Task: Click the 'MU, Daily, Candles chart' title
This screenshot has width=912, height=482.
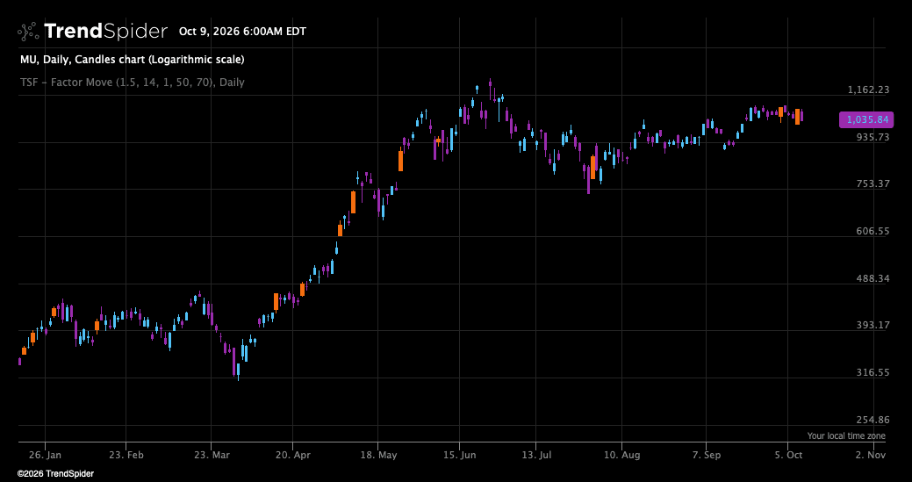Action: click(x=132, y=60)
